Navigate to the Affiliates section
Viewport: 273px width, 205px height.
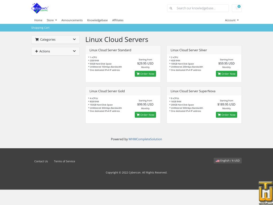(117, 20)
